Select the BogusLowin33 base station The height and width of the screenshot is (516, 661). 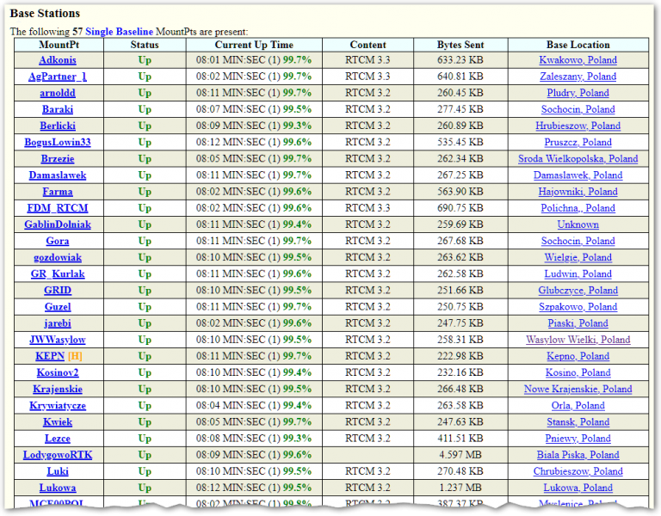(58, 142)
